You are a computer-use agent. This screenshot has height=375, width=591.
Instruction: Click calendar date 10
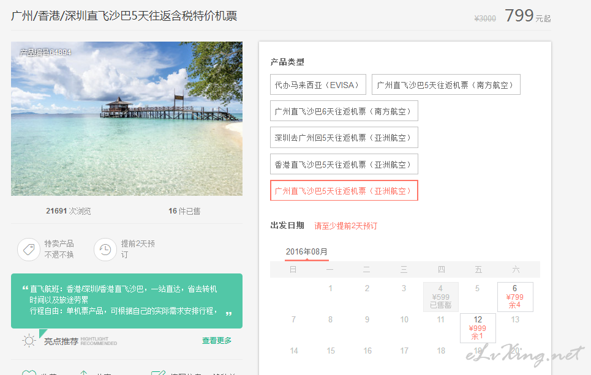(x=404, y=320)
